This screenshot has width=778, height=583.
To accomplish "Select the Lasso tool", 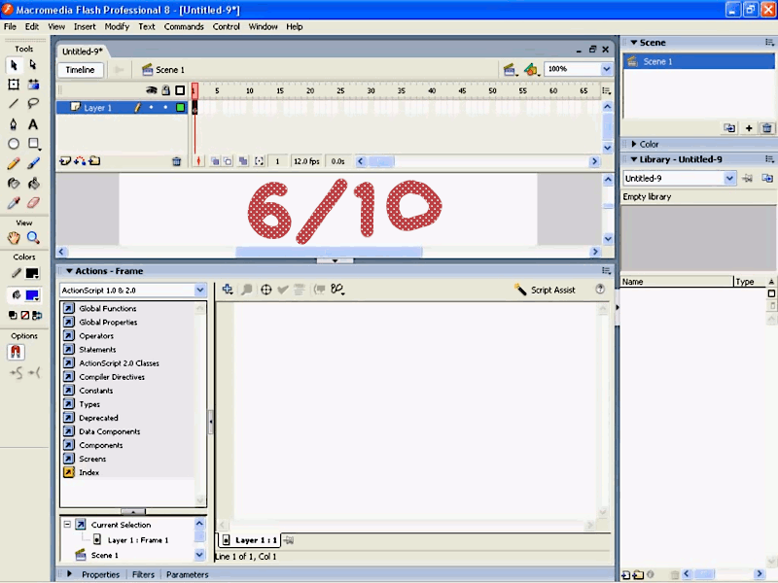I will (x=32, y=104).
